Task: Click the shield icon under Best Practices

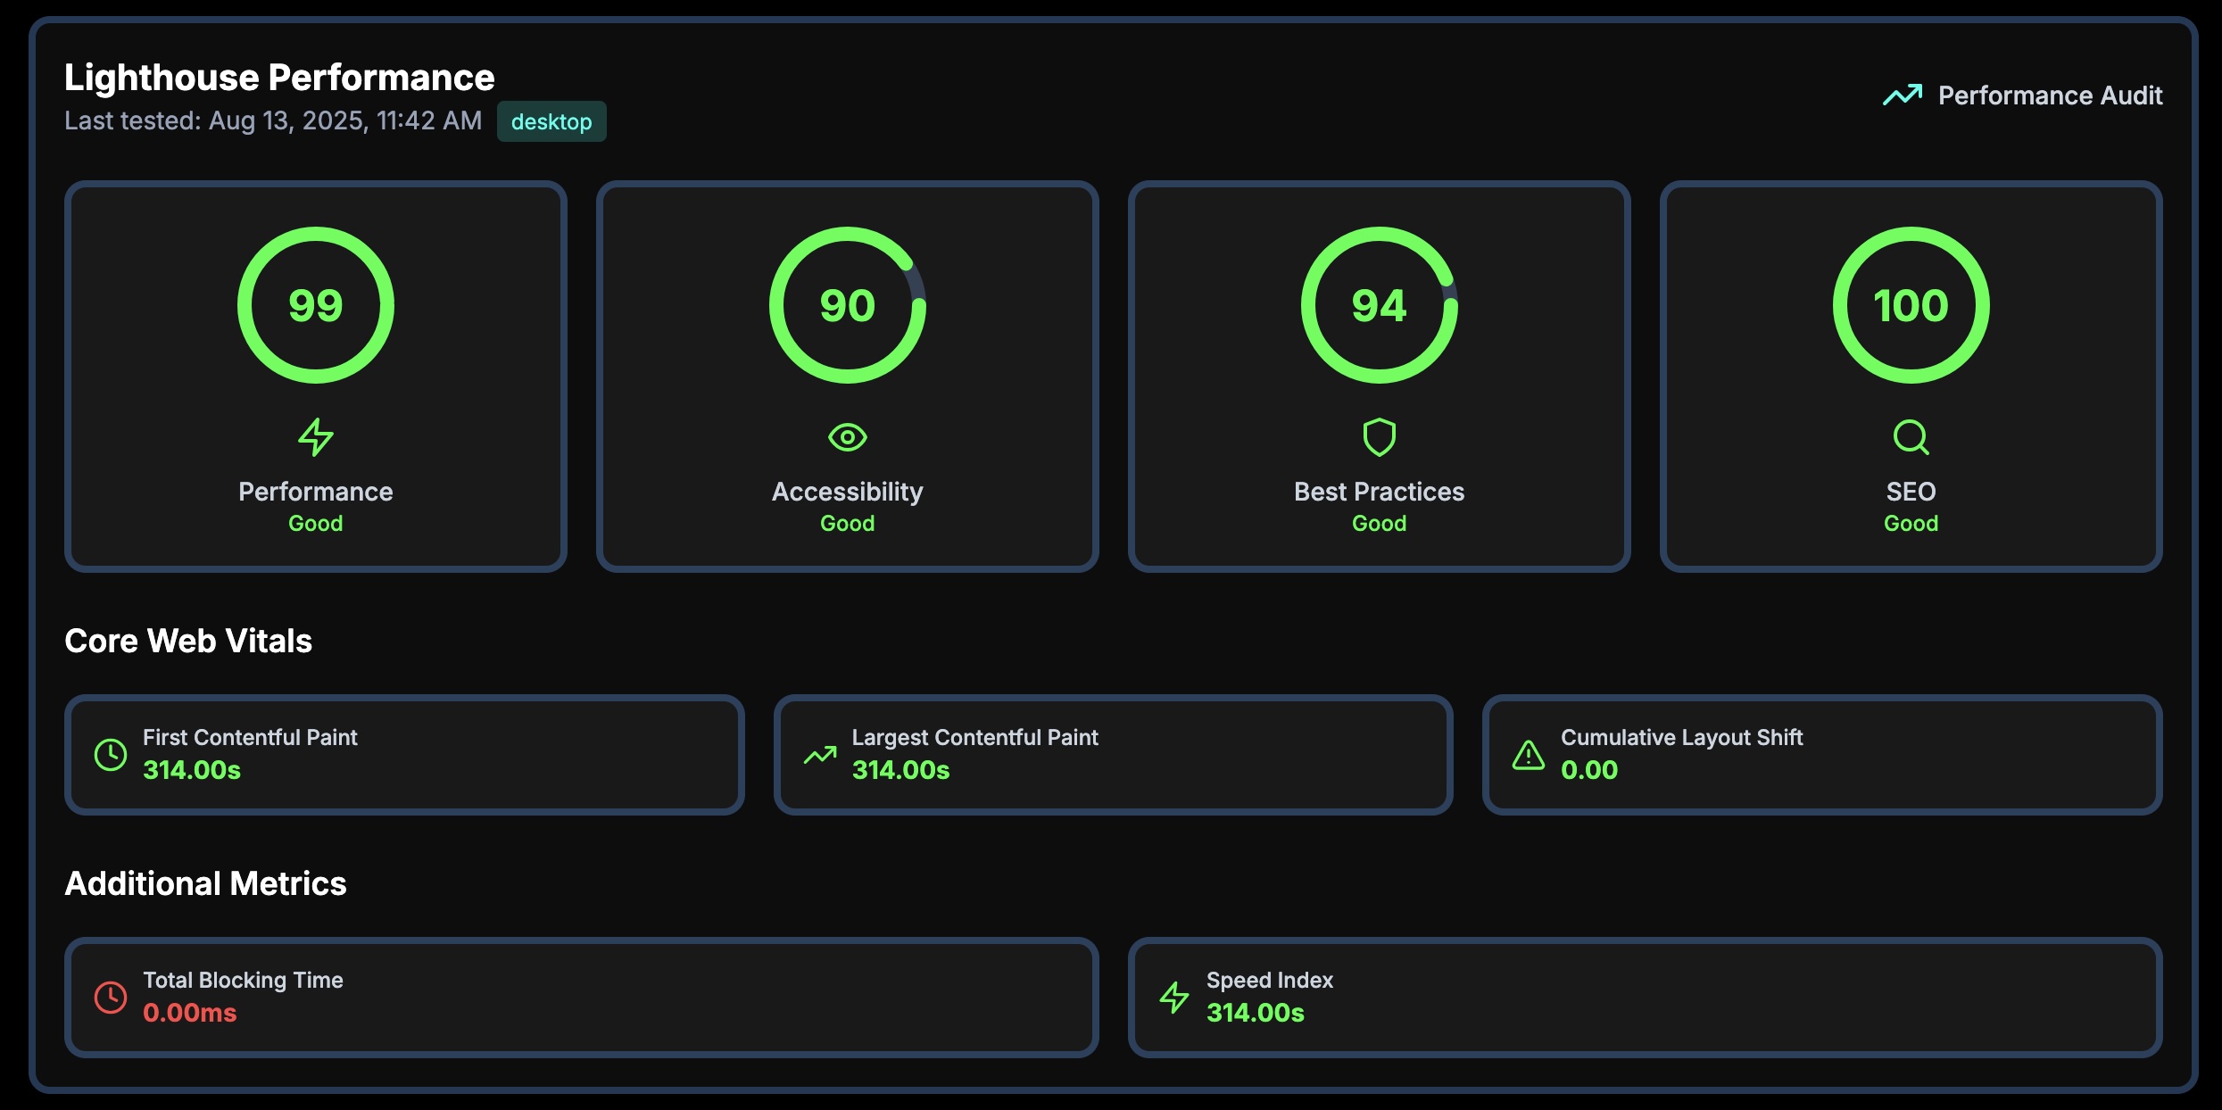Action: (x=1378, y=437)
